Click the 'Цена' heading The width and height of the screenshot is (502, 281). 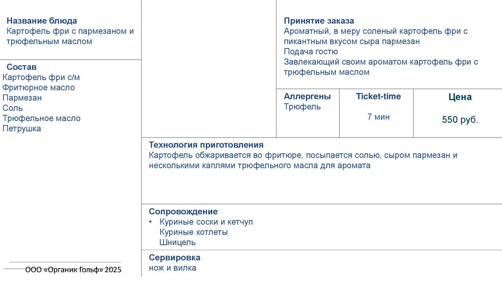(x=460, y=97)
